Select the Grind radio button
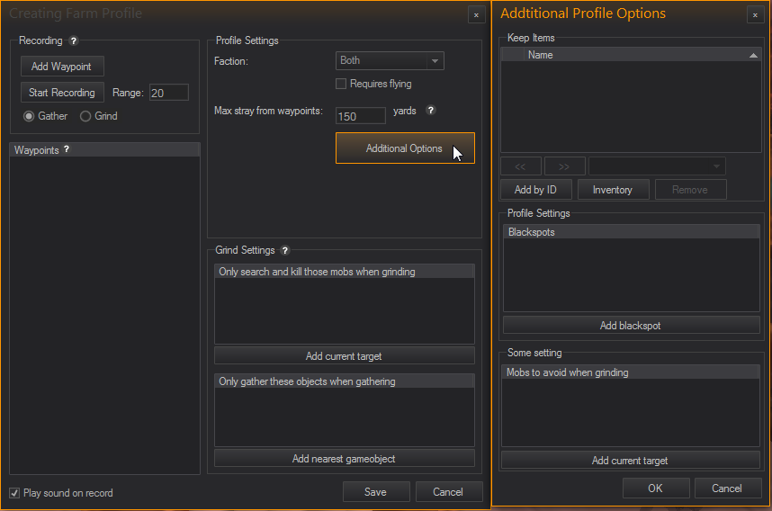 [86, 116]
